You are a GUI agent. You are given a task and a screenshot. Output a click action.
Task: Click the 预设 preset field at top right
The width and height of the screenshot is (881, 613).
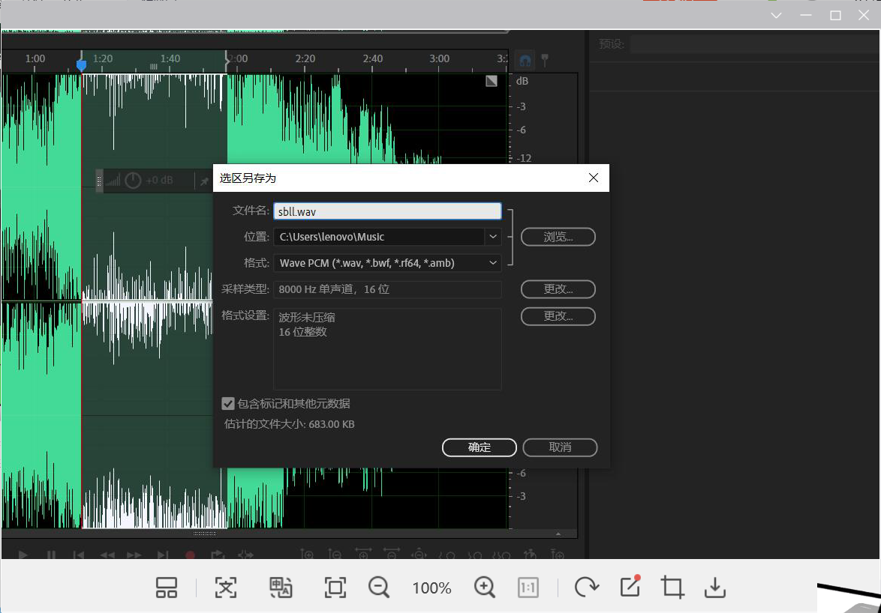click(x=755, y=43)
